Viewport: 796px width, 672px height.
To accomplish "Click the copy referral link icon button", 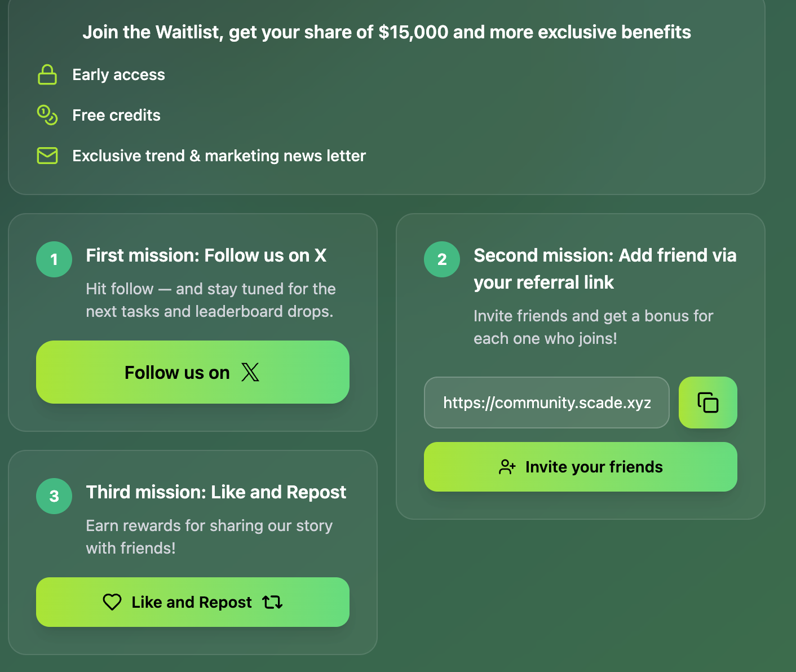I will (x=707, y=403).
